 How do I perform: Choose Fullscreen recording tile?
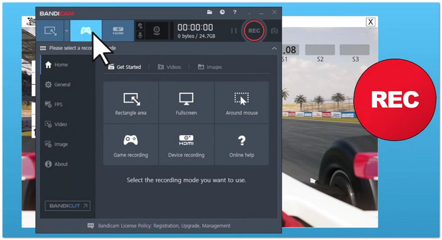(186, 103)
